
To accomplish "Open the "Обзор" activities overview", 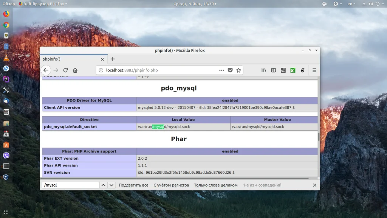I will pyautogui.click(x=9, y=4).
